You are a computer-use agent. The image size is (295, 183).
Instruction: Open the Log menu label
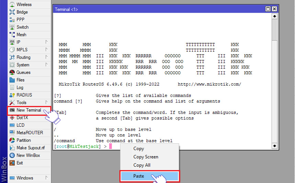(x=20, y=88)
